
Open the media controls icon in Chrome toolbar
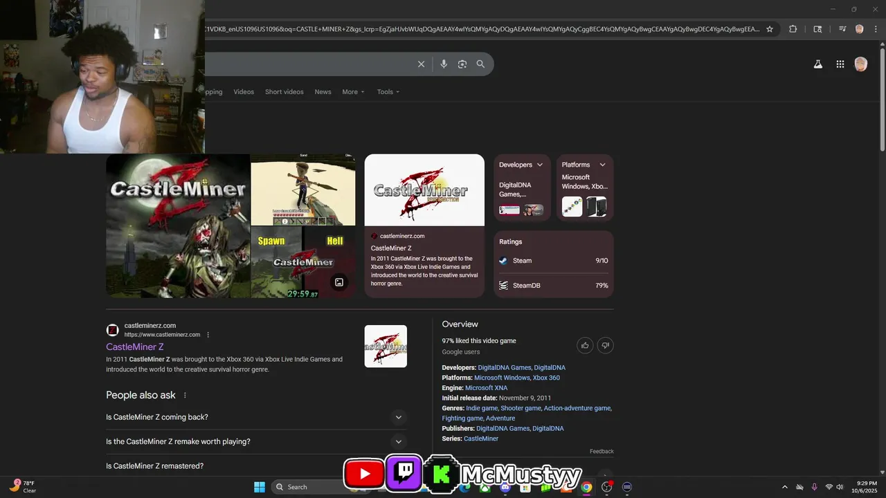coord(842,29)
